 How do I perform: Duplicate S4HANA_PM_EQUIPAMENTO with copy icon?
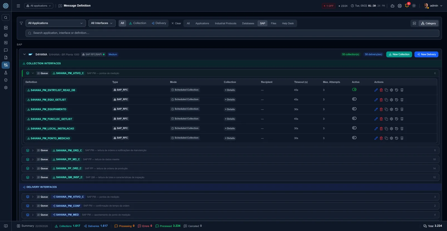(x=386, y=109)
